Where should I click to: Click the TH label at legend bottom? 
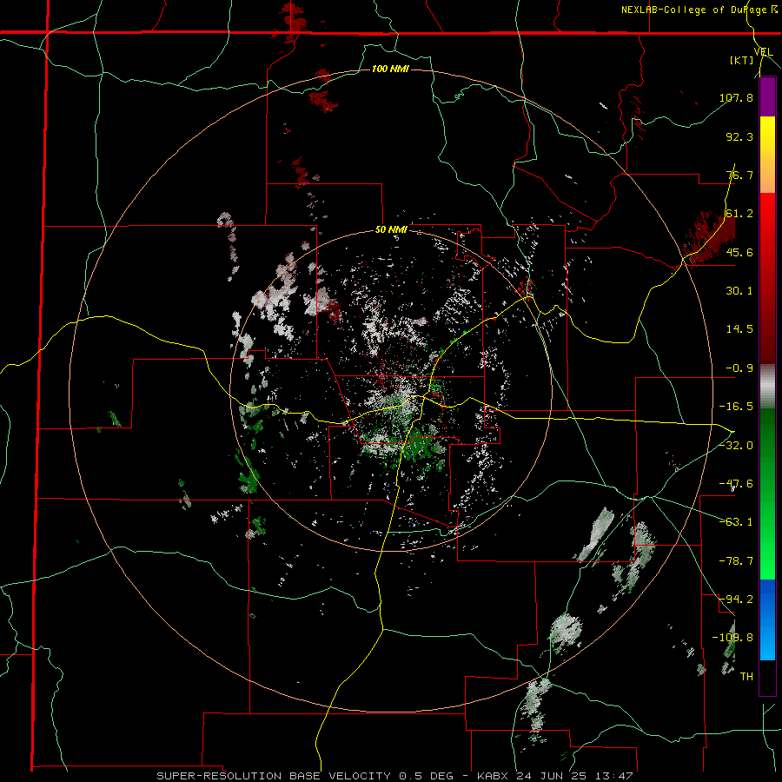[x=746, y=677]
